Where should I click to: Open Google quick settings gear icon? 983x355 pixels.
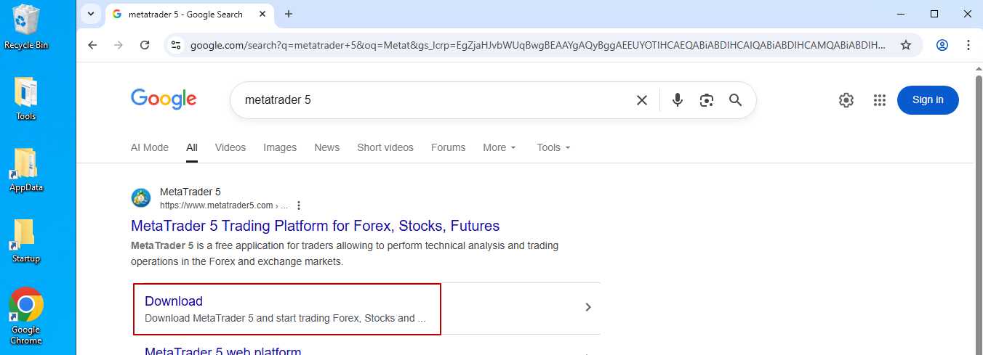846,100
